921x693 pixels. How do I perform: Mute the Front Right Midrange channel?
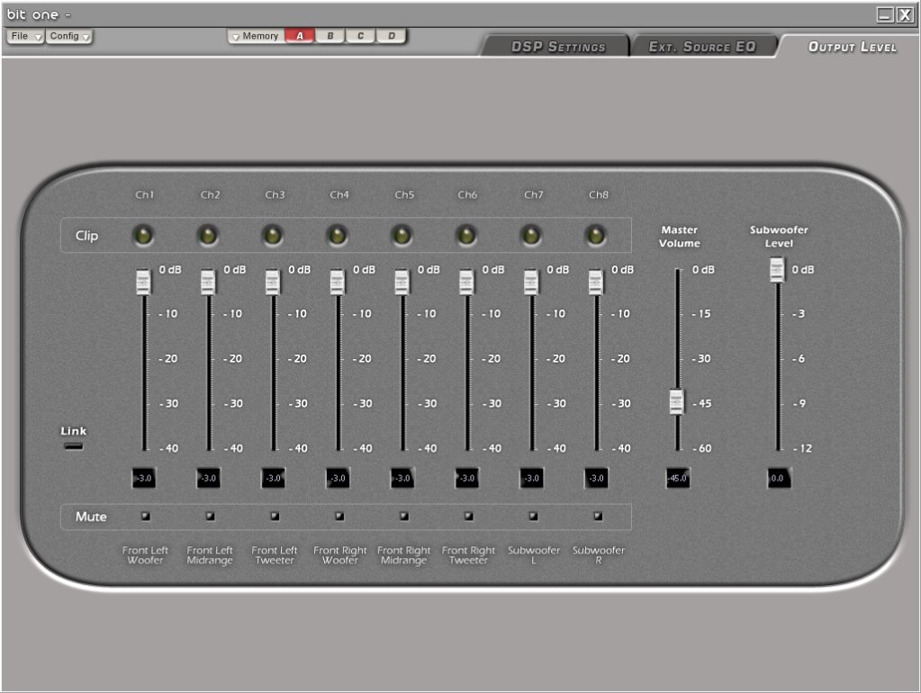tap(404, 517)
